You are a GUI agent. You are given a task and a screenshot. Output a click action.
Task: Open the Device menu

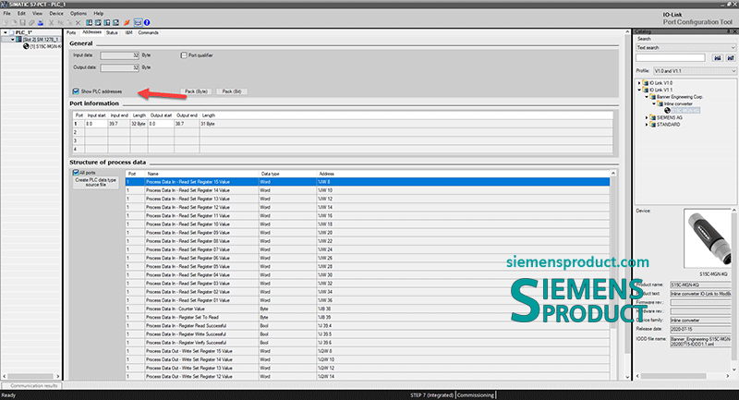pos(56,14)
